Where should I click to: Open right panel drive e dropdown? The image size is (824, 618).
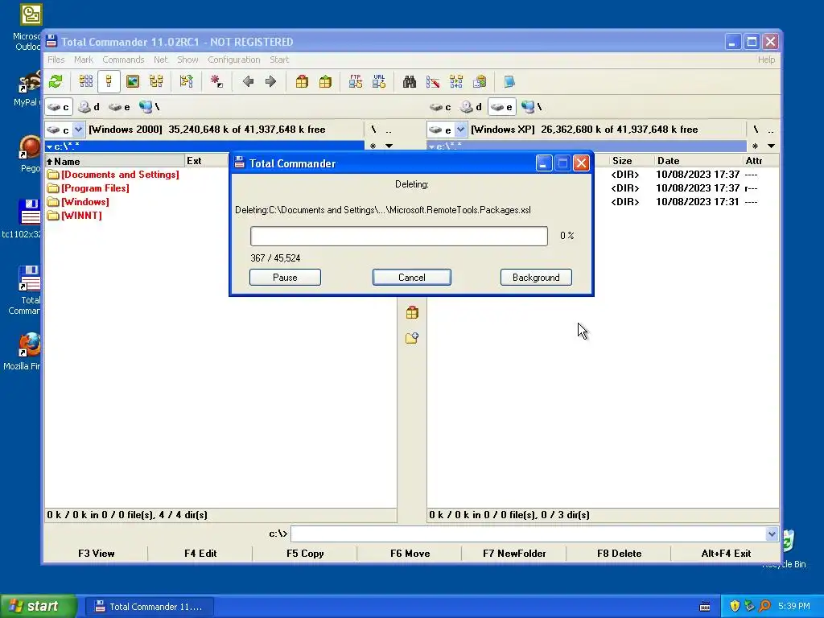tap(460, 130)
